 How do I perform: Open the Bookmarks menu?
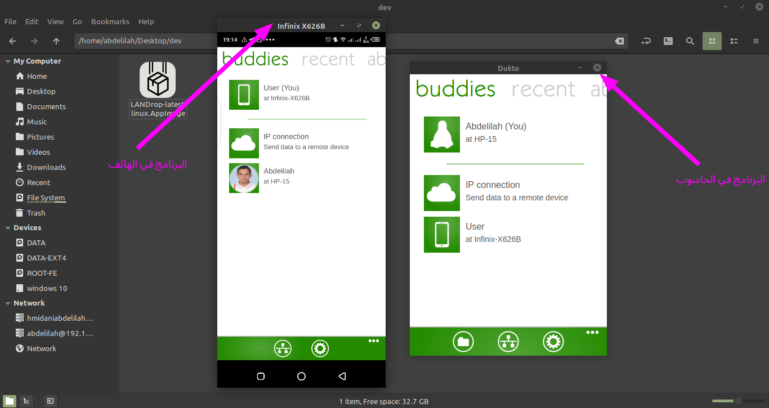coord(110,21)
